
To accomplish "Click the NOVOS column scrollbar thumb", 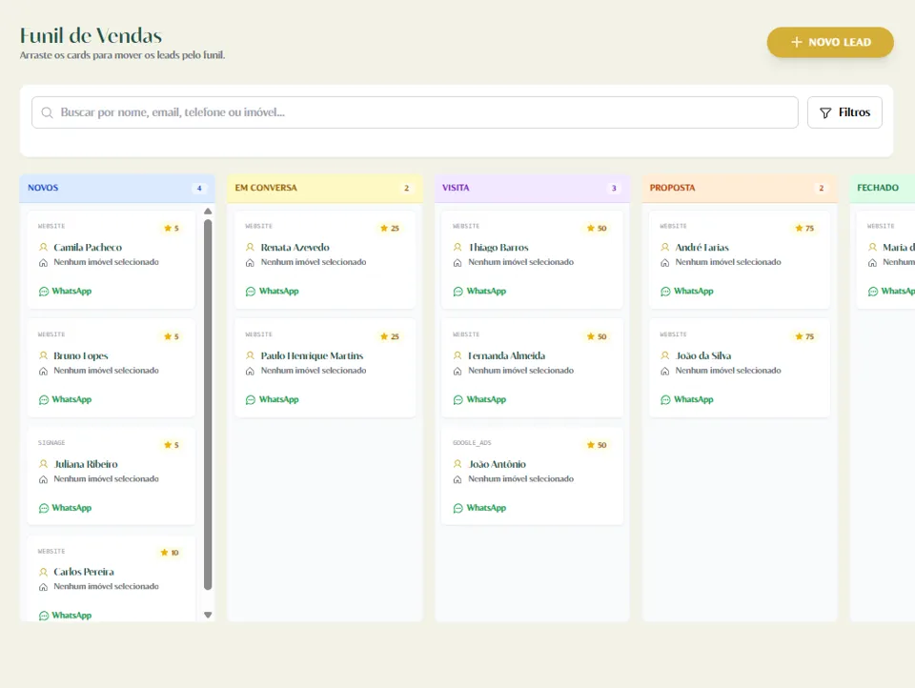I will (x=208, y=404).
